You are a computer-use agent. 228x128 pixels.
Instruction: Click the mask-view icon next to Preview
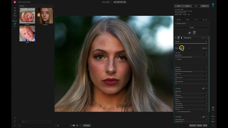pyautogui.click(x=77, y=126)
